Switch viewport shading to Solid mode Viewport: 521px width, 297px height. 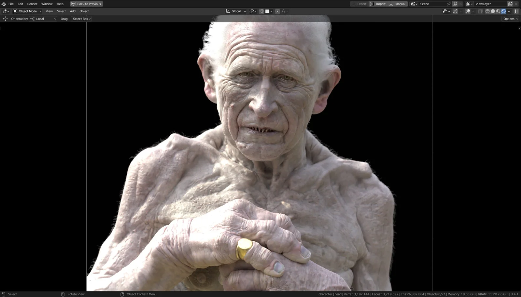pos(492,11)
